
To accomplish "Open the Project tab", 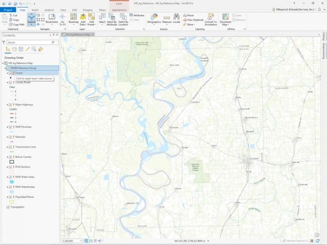I will coord(8,10).
